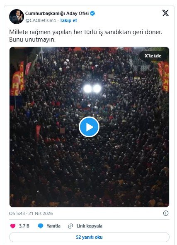Play the embedded video
The width and height of the screenshot is (177, 245).
point(89,127)
